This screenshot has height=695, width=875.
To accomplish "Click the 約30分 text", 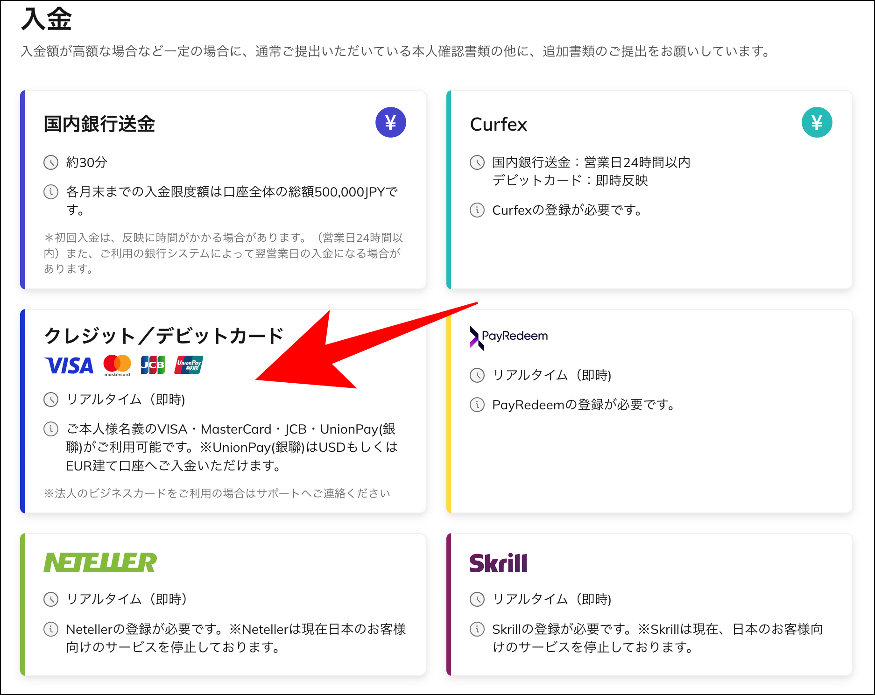I will click(x=87, y=162).
